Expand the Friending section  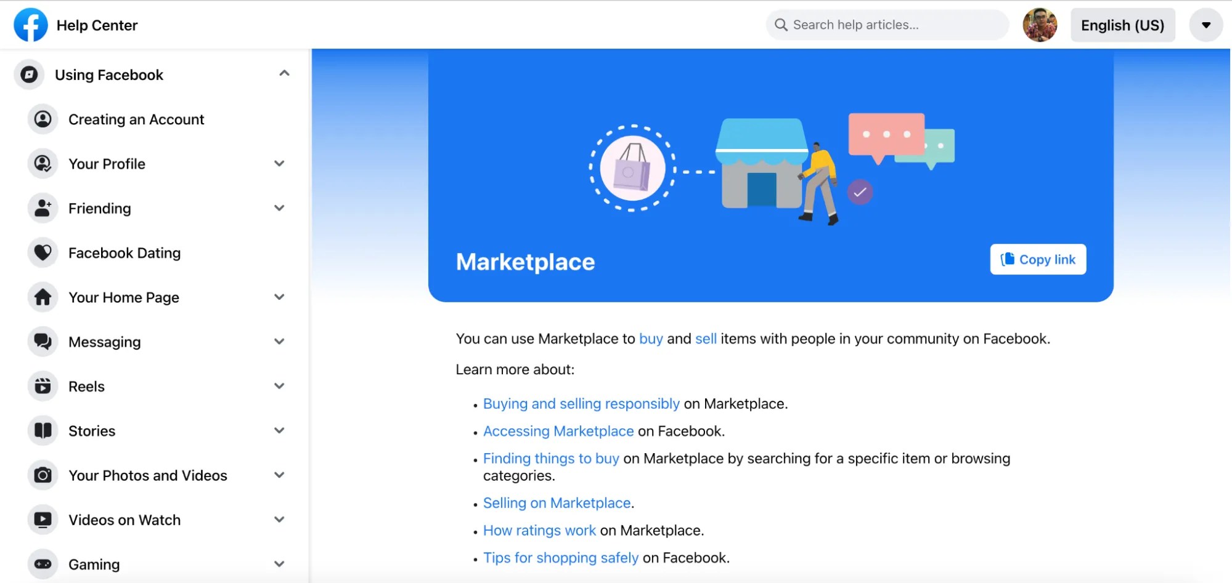279,208
